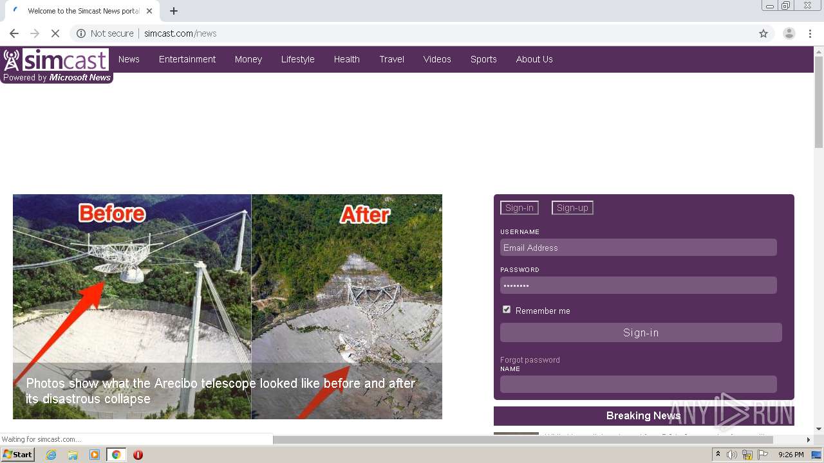824x463 pixels.
Task: Click the Forgot password link
Action: pyautogui.click(x=530, y=359)
